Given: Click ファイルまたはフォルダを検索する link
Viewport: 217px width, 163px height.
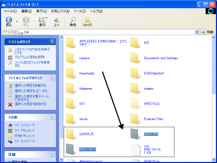Looking at the screenshot, I should (32, 64).
